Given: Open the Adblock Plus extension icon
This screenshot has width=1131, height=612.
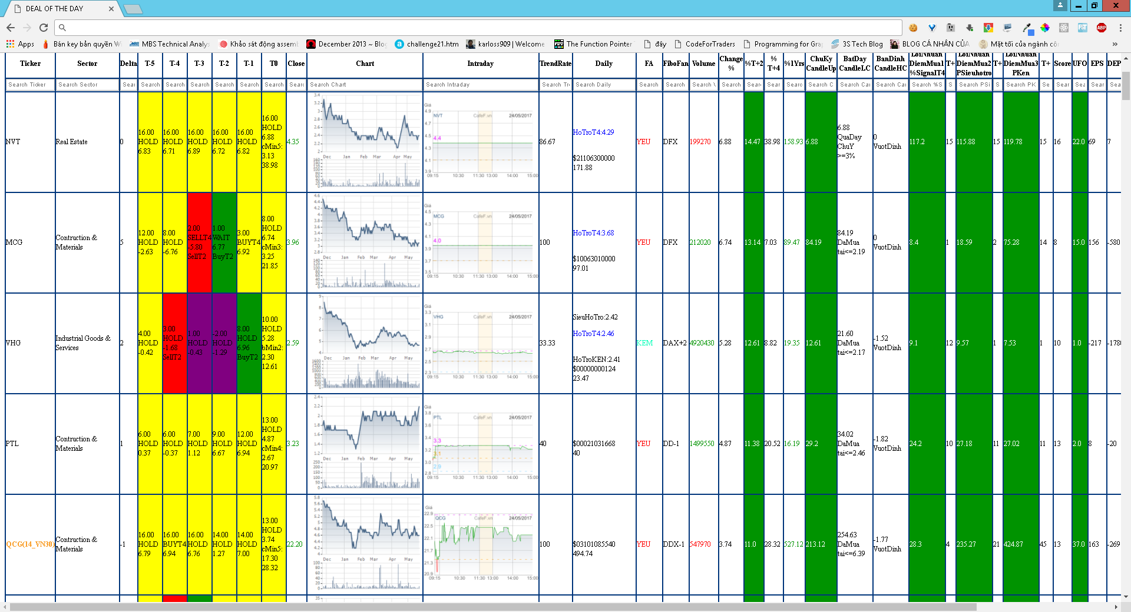Looking at the screenshot, I should [x=1101, y=28].
